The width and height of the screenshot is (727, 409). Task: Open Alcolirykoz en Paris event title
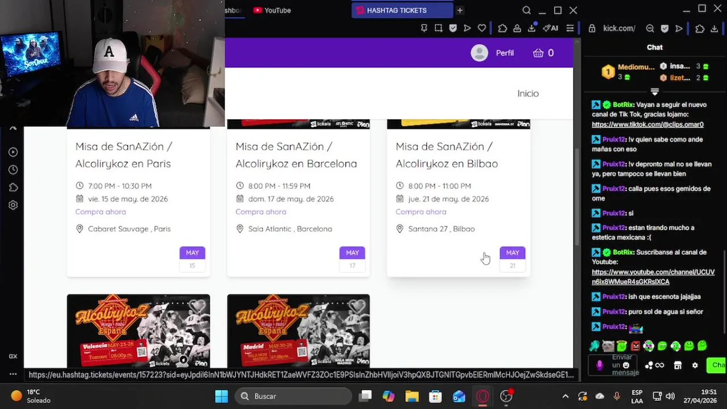tap(123, 155)
